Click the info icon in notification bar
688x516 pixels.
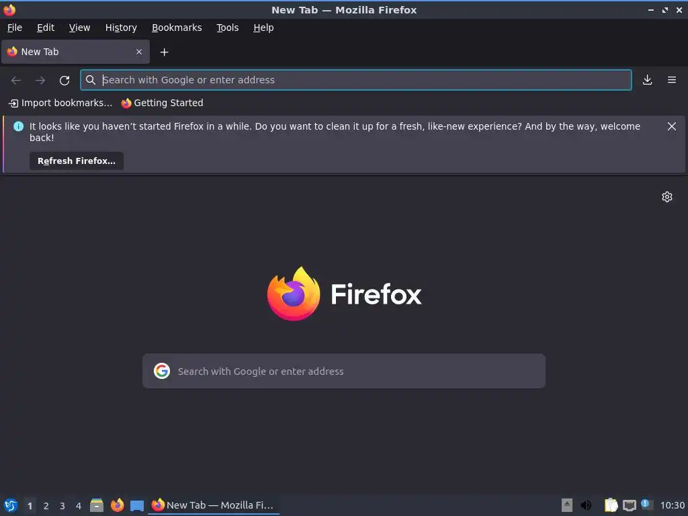coord(18,126)
